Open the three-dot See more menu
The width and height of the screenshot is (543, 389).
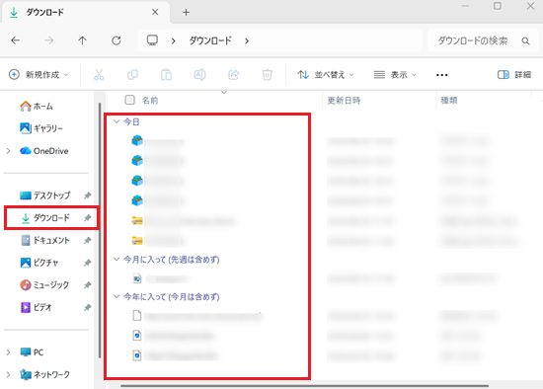tap(442, 75)
